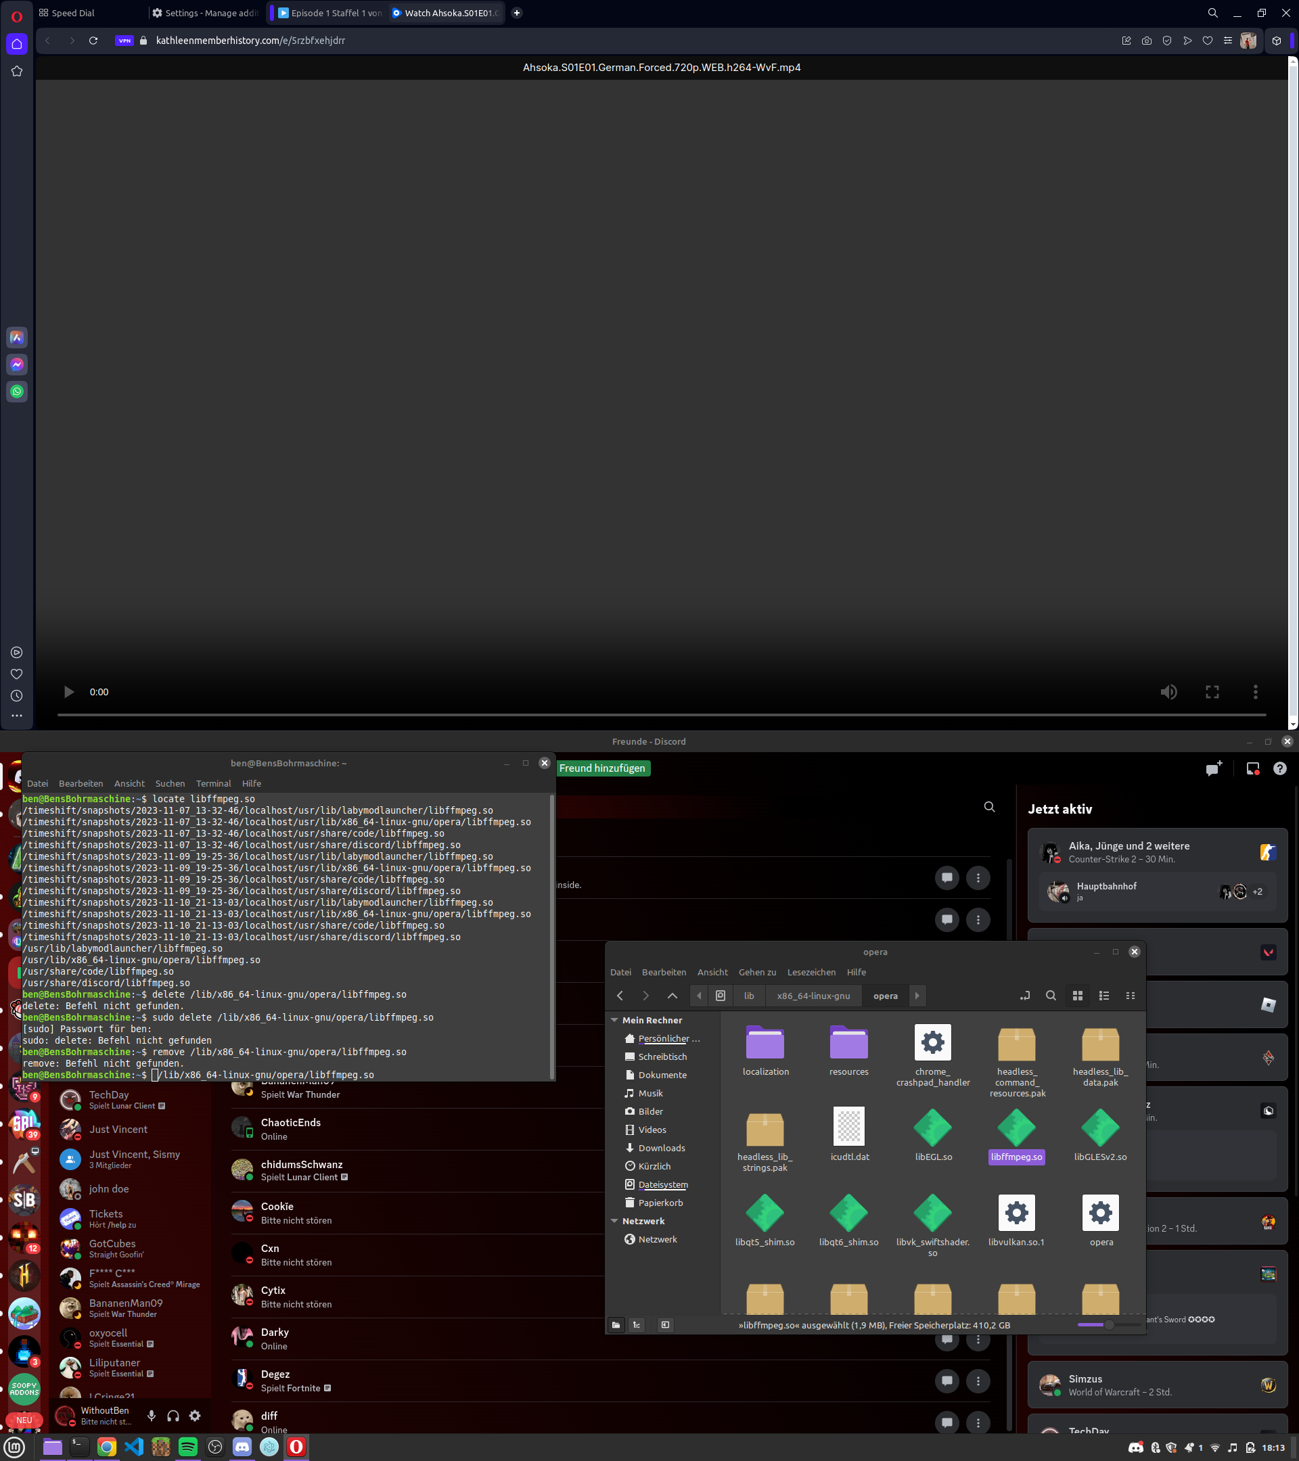Screen dimensions: 1299x1461
Task: Open the extensions cube icon
Action: pyautogui.click(x=1276, y=41)
